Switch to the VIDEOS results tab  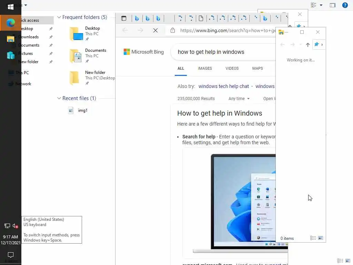(232, 69)
